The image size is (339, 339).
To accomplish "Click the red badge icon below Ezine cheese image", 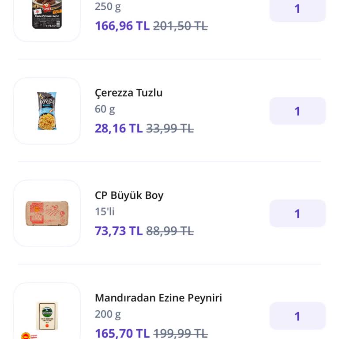I will (29, 335).
